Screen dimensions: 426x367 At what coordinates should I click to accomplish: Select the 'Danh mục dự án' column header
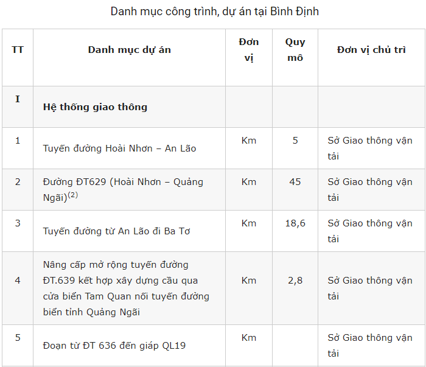[129, 50]
